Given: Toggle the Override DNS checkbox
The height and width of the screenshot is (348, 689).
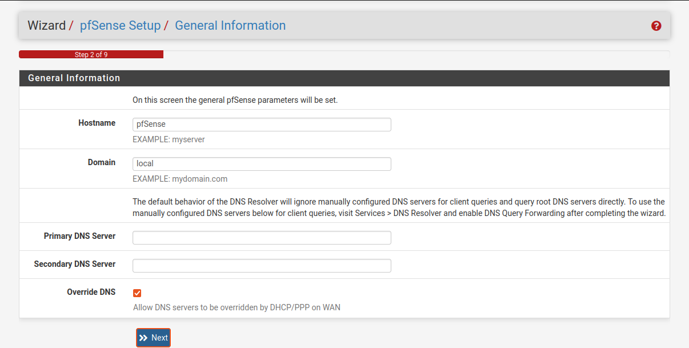Looking at the screenshot, I should click(137, 293).
